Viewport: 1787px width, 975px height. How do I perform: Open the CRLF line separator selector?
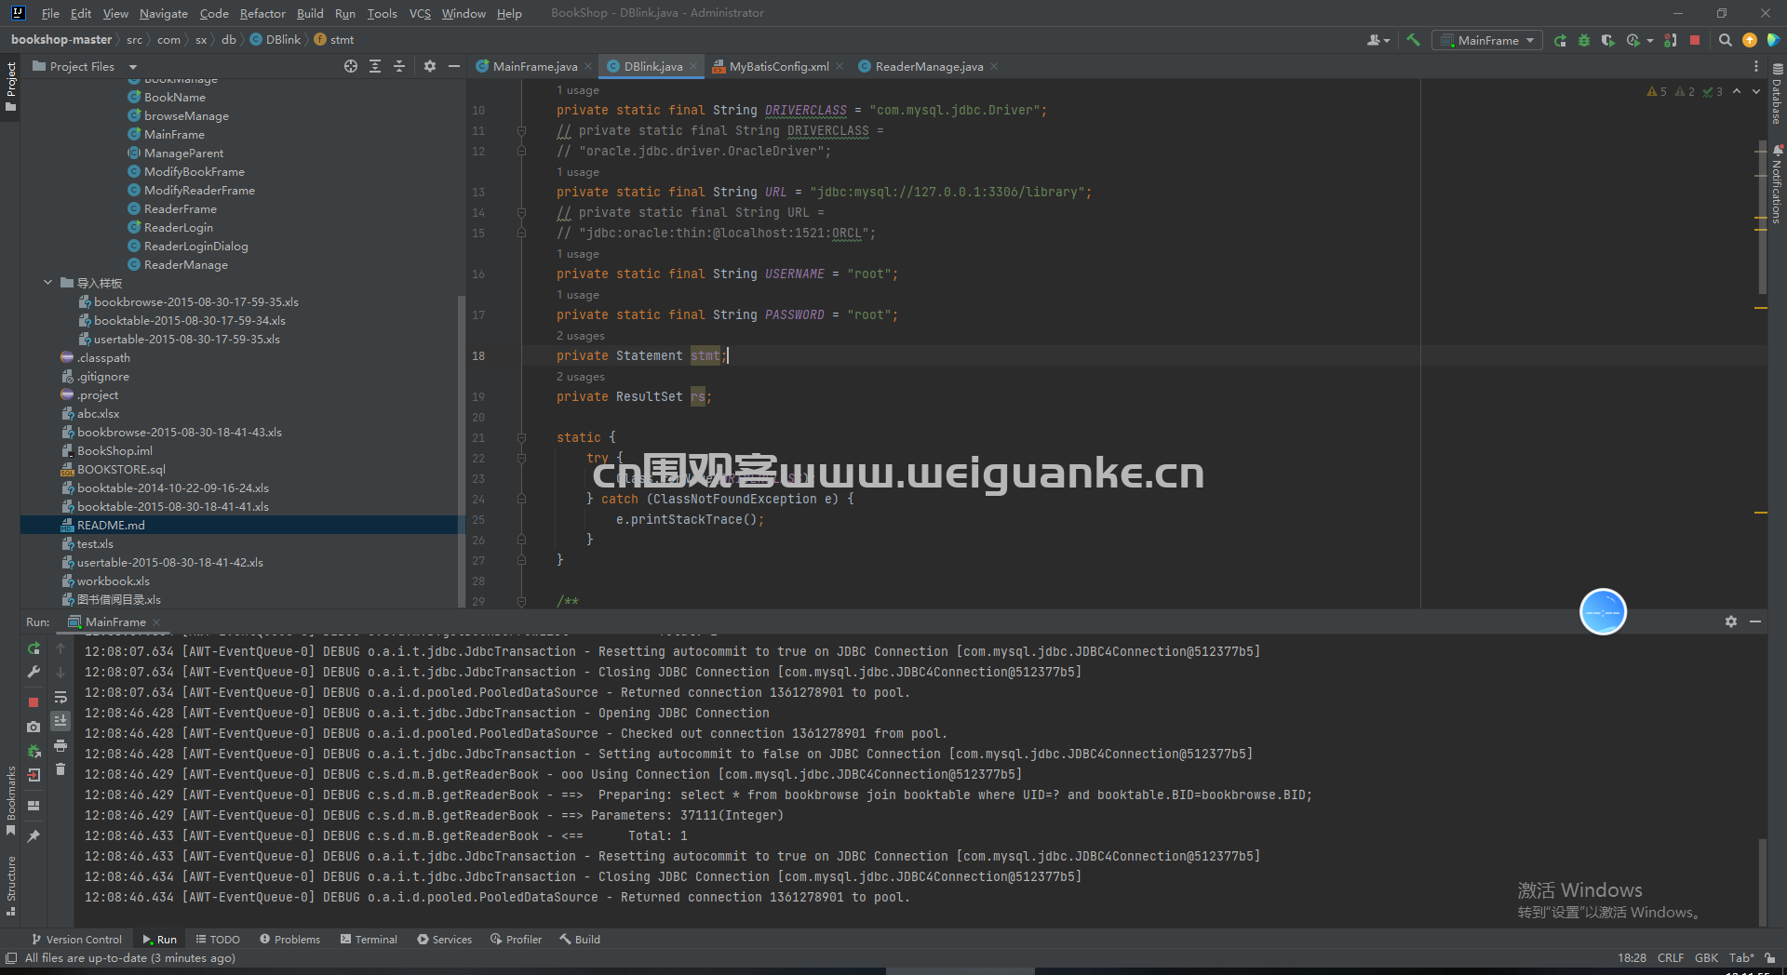[1671, 958]
